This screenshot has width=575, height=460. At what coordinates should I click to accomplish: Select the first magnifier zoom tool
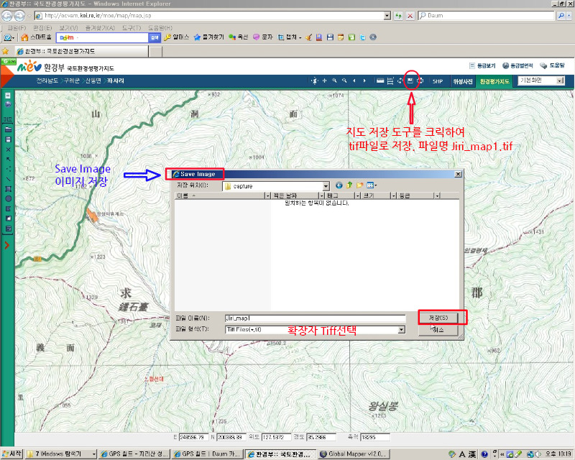coord(334,80)
